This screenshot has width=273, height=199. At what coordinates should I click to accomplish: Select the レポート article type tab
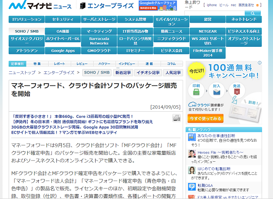point(60,64)
